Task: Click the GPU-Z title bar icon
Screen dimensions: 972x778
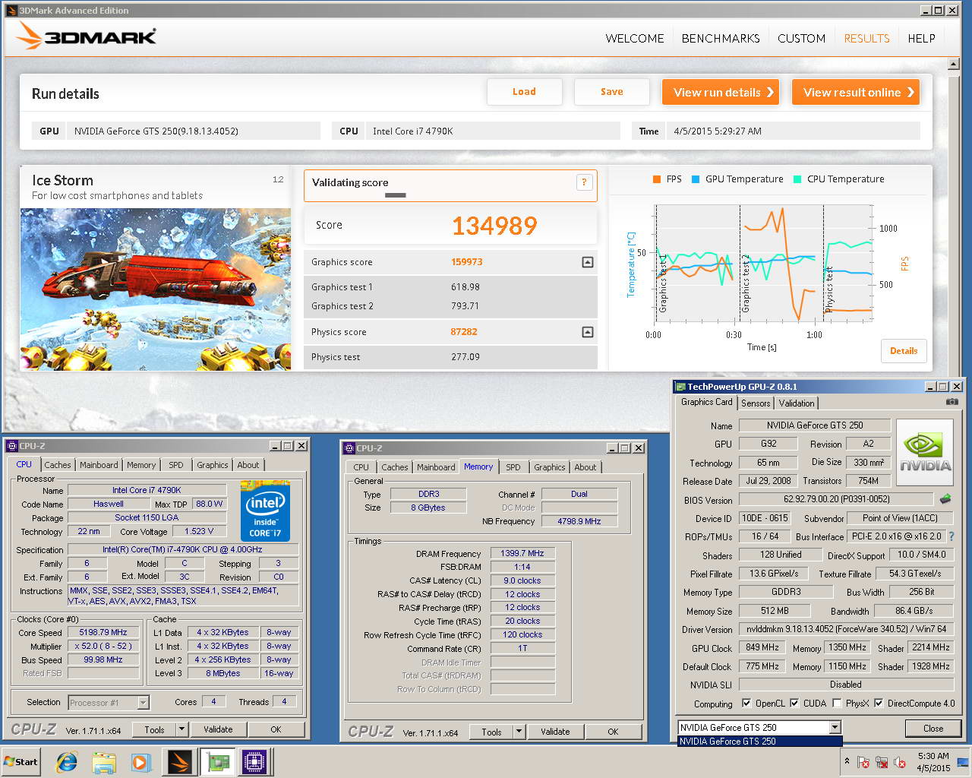Action: click(680, 387)
